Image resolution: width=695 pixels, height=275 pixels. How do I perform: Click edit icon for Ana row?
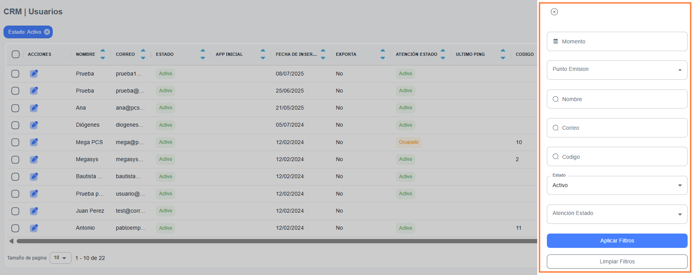pyautogui.click(x=34, y=108)
